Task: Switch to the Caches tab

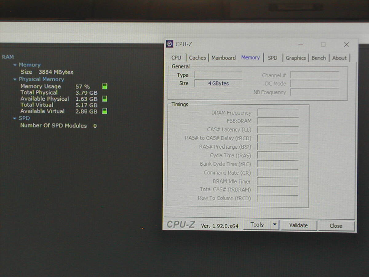Action: (x=197, y=58)
